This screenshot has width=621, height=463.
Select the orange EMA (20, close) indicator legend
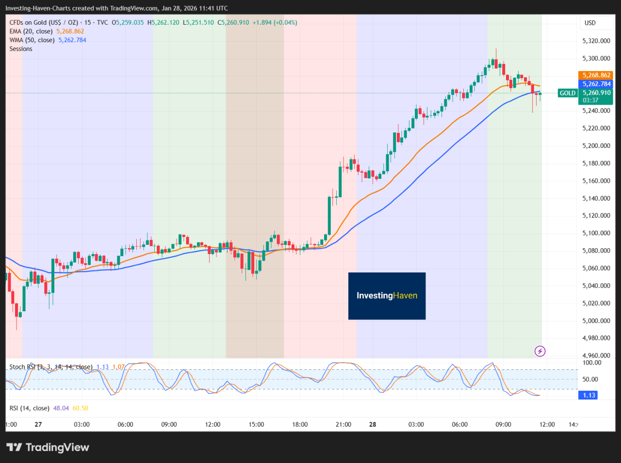[32, 31]
